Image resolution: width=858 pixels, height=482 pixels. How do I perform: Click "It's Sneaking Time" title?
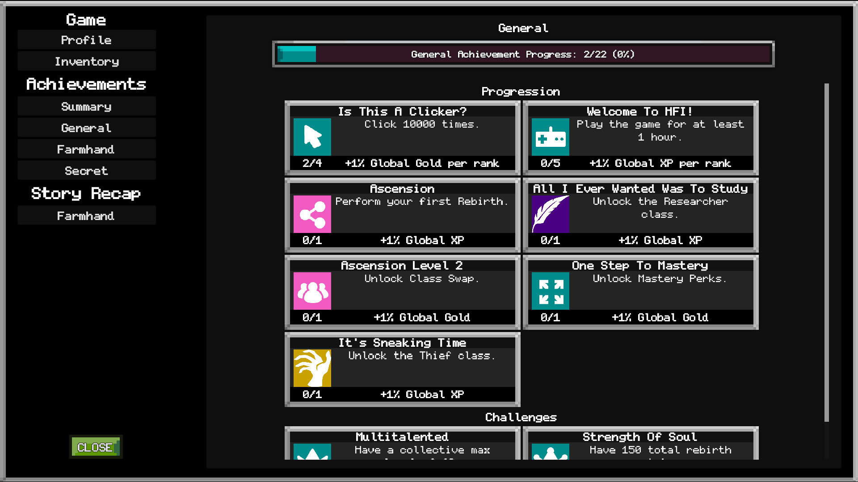coord(402,342)
